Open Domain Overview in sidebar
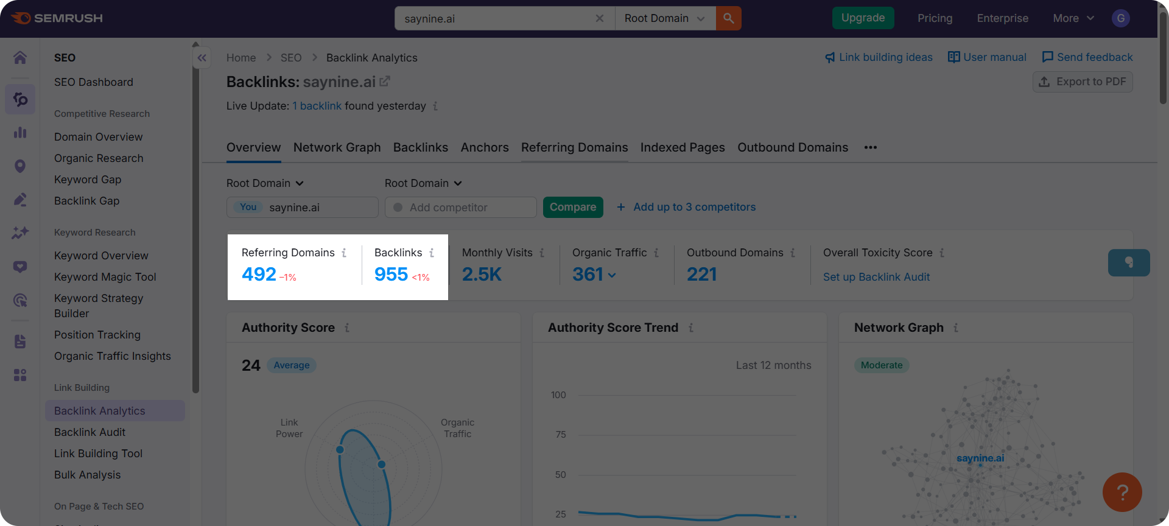Viewport: 1169px width, 526px height. click(98, 137)
